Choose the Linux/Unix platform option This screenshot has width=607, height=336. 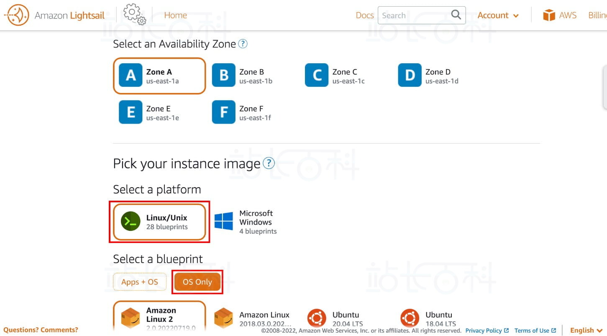click(159, 222)
